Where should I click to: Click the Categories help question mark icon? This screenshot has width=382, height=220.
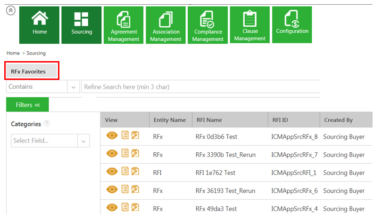47,124
